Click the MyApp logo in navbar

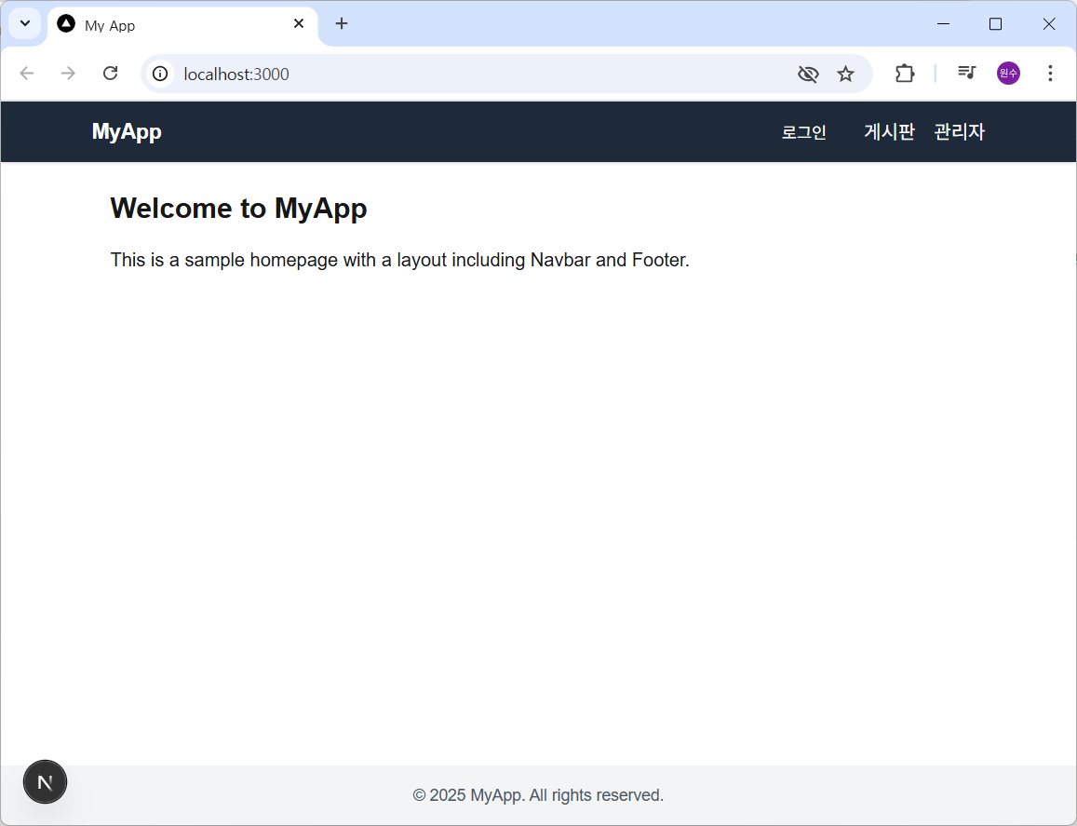[x=128, y=131]
